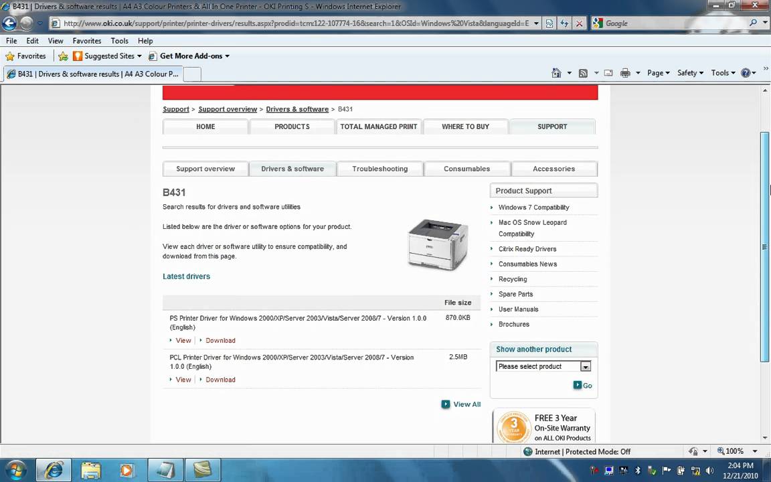Open the Spare Parts link

point(516,294)
